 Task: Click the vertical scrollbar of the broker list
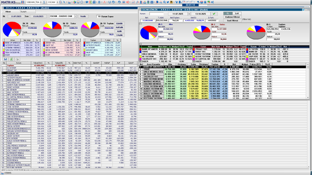tap(308, 81)
